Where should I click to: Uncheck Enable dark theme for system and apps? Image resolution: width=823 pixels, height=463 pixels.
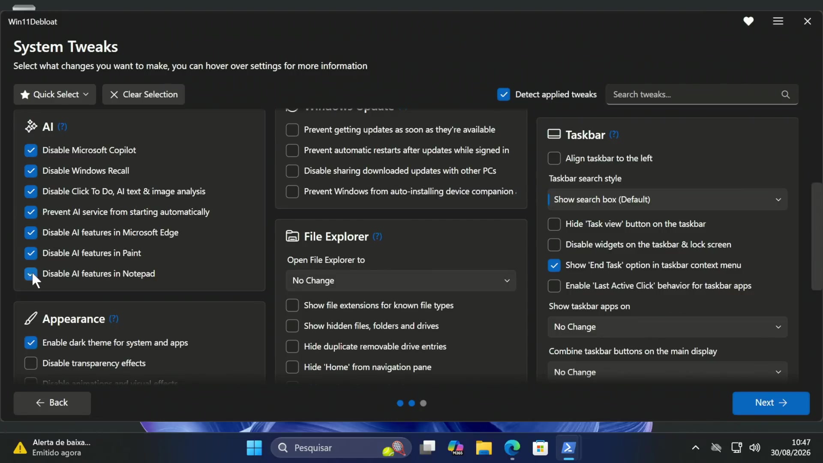click(31, 343)
